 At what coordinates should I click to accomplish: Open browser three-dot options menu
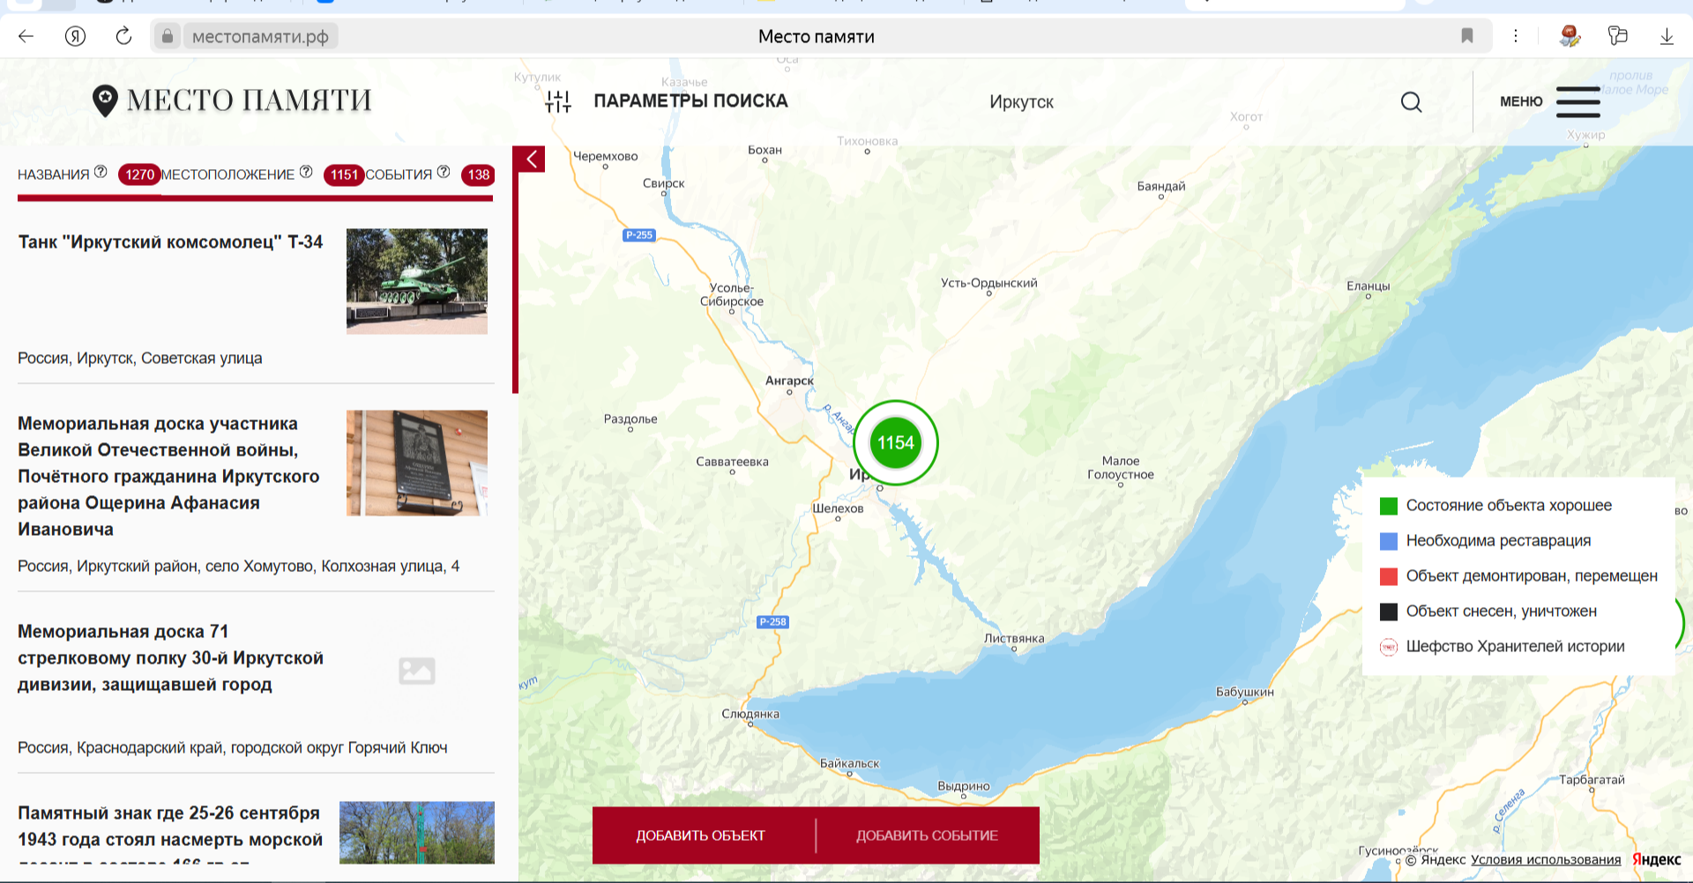(x=1516, y=36)
